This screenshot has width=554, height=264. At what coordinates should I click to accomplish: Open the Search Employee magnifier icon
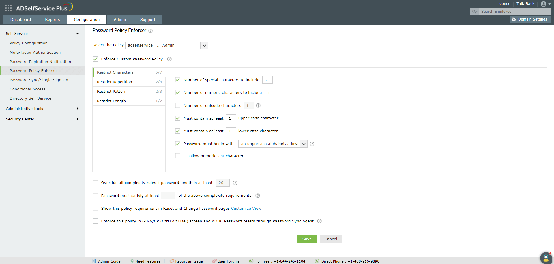pyautogui.click(x=475, y=11)
